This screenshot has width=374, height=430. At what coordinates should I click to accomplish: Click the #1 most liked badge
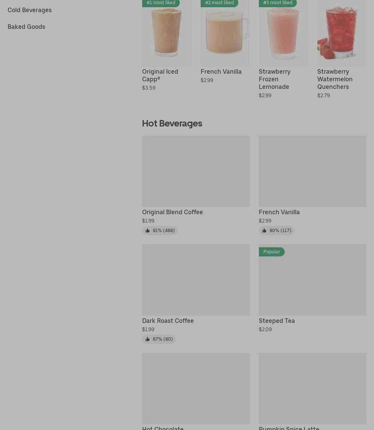click(161, 3)
